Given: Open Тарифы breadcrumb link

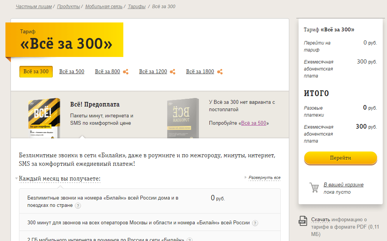Looking at the screenshot, I should (136, 7).
